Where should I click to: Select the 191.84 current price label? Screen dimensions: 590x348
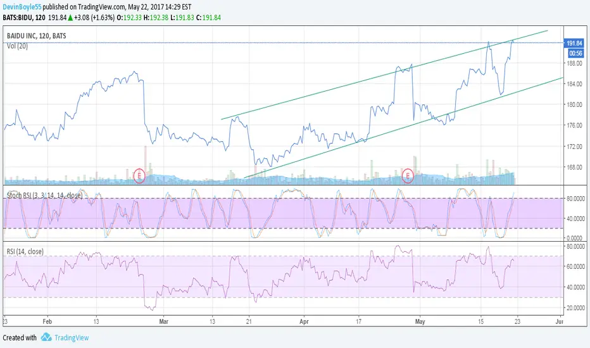point(574,43)
